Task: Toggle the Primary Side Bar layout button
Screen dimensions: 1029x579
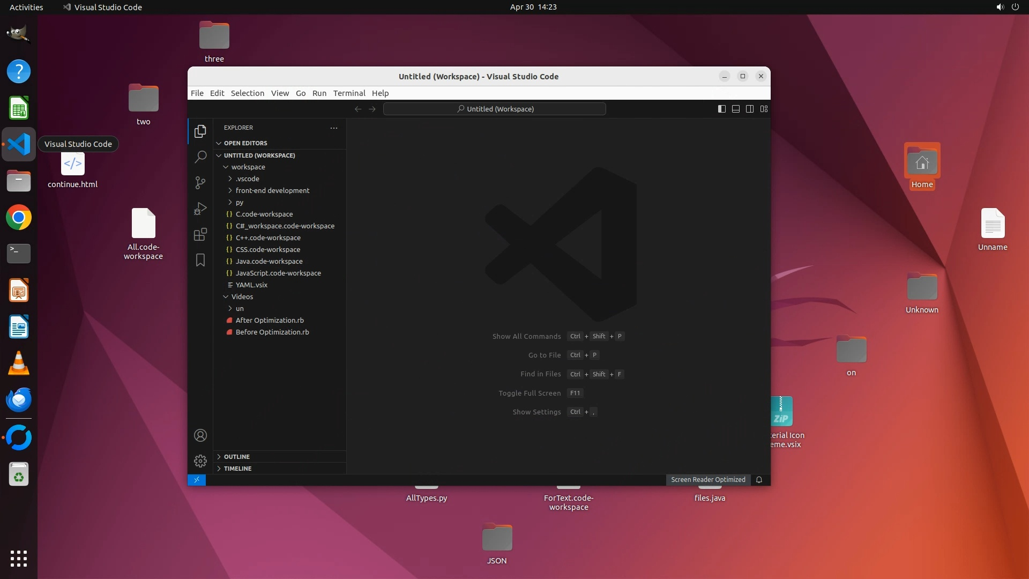Action: click(722, 109)
